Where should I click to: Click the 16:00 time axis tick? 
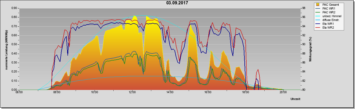[208, 93]
